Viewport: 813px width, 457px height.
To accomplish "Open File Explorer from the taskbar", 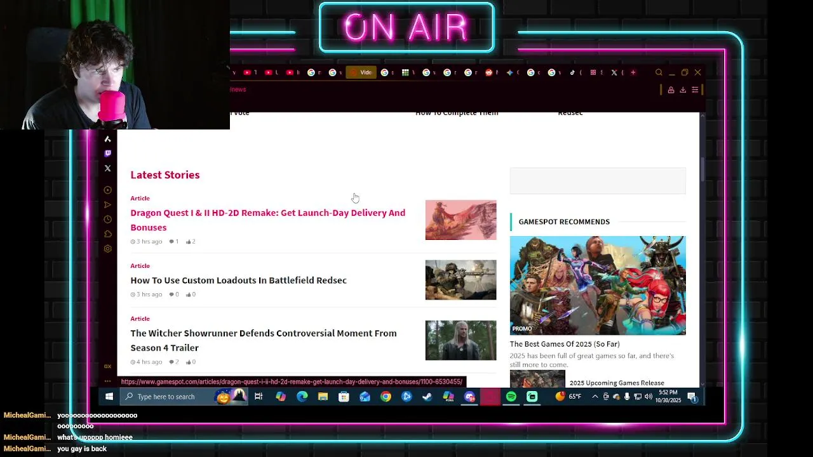I will [x=323, y=397].
